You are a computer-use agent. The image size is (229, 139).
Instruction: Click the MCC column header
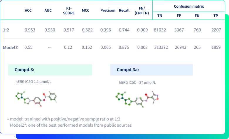point(86,11)
